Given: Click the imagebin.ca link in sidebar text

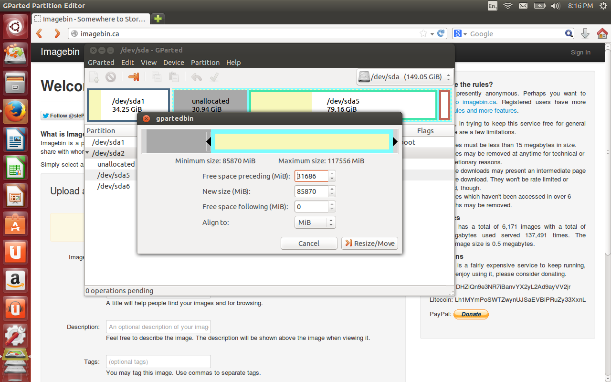Looking at the screenshot, I should click(479, 102).
